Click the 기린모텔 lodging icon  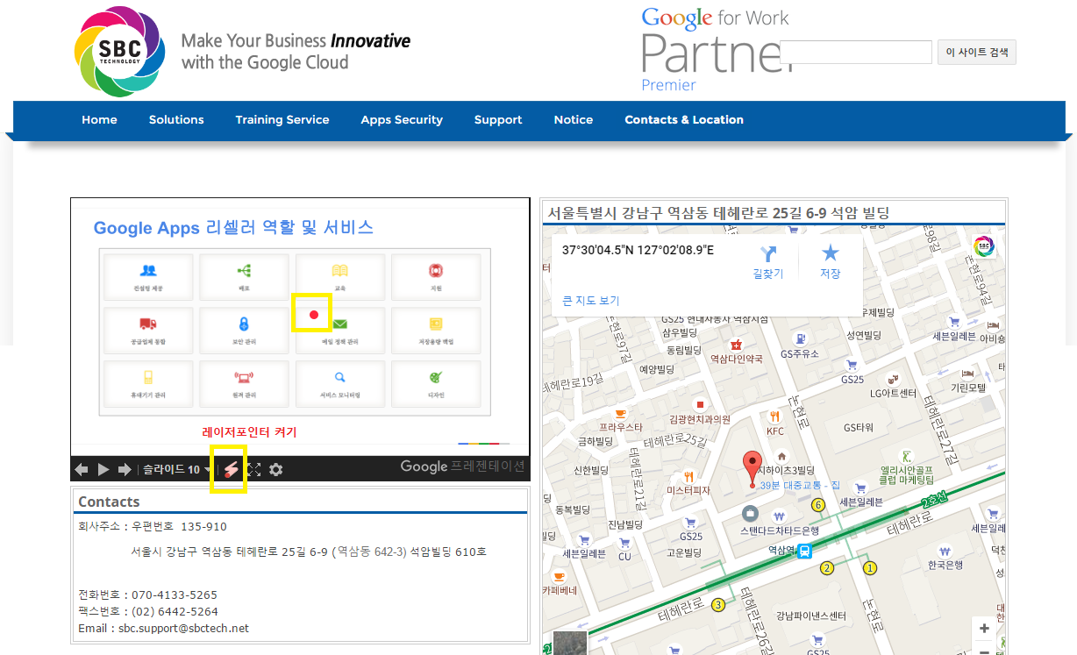(x=966, y=373)
